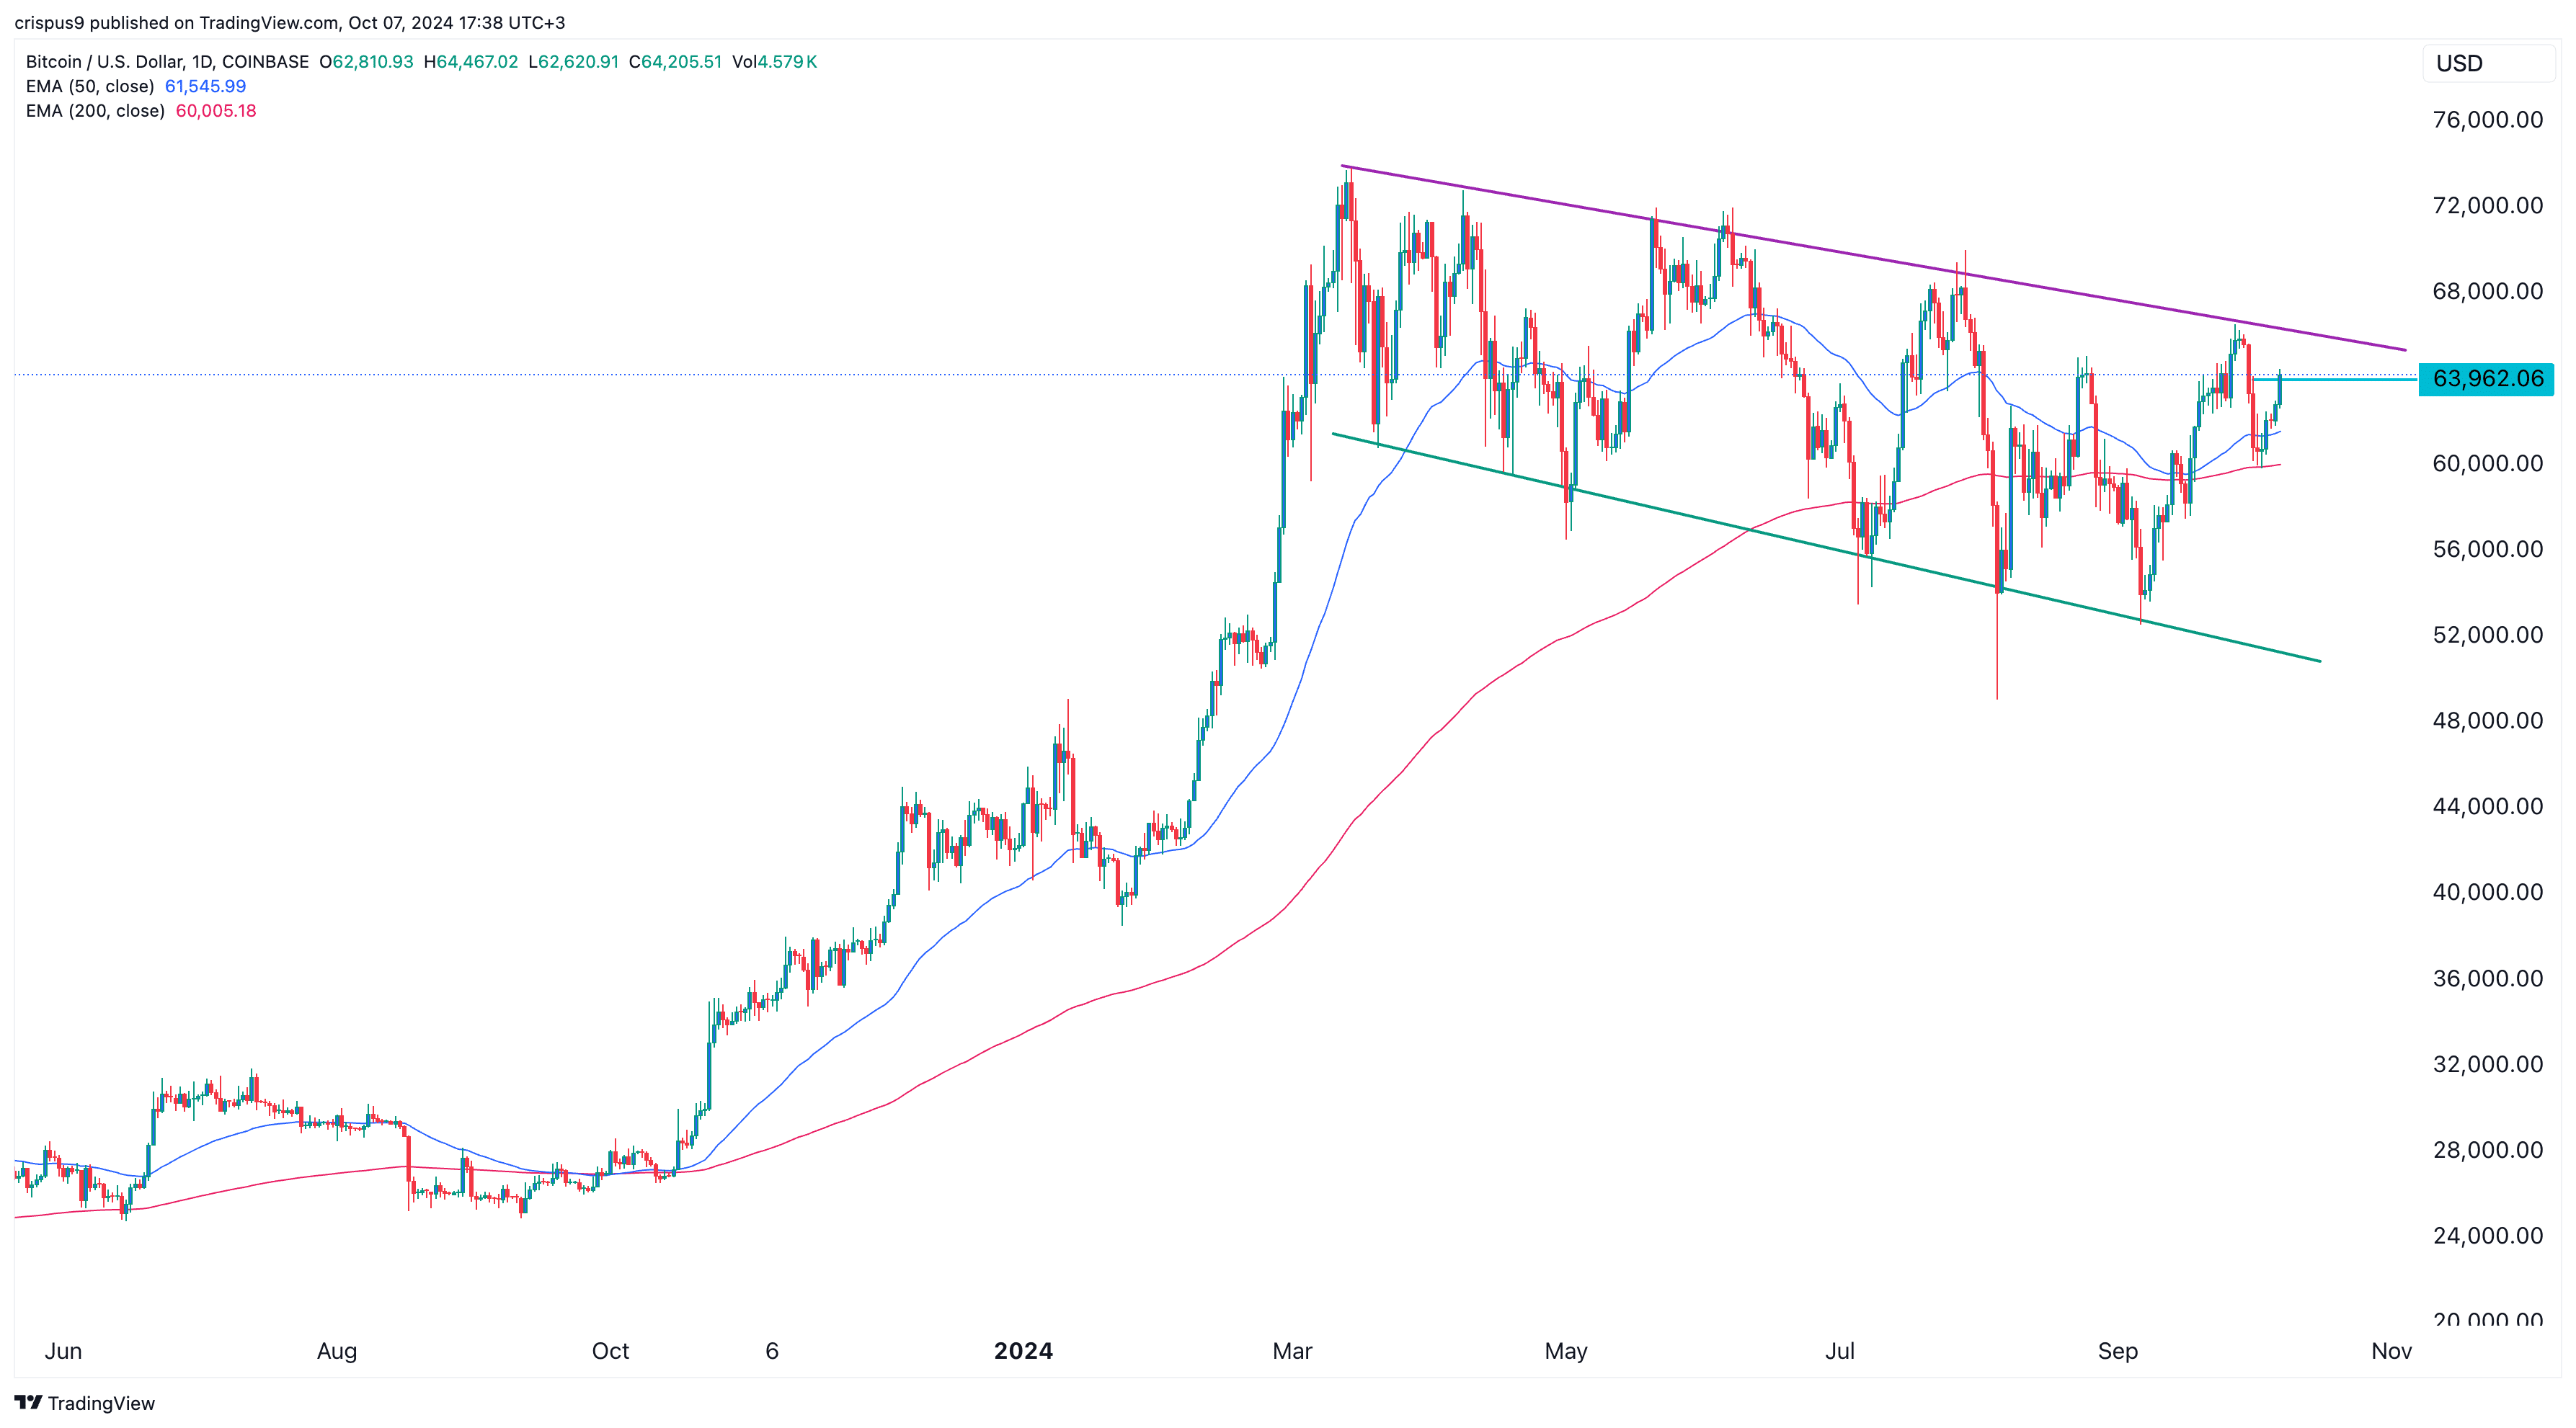Screen dimensions: 2576x1428
Task: Click the Aug date label on time axis
Action: click(337, 1351)
